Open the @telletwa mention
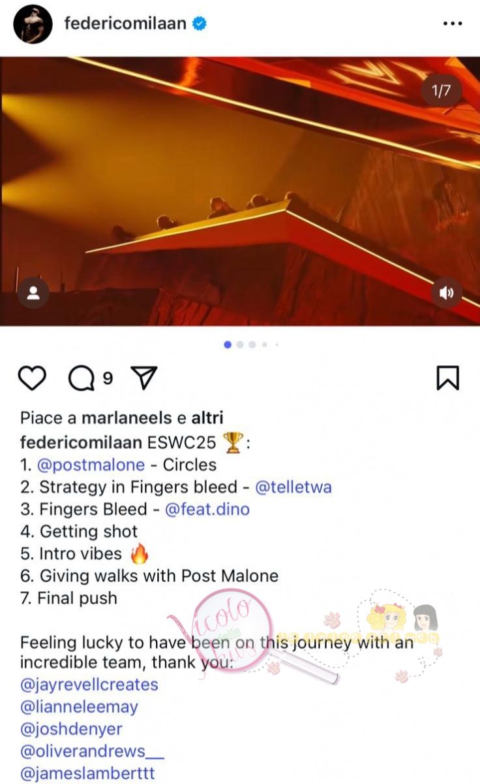 293,487
